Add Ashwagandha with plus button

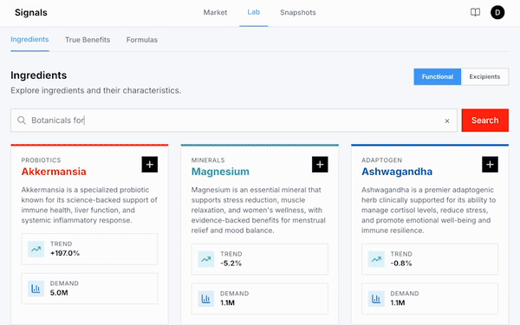490,165
